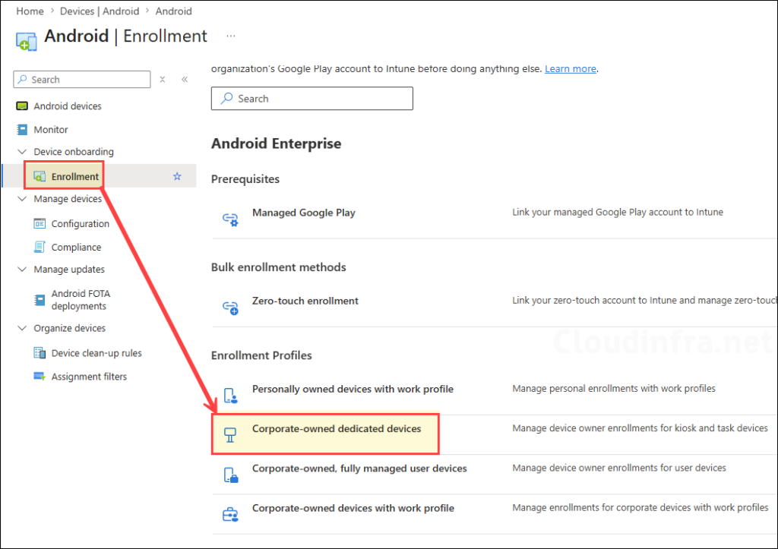The height and width of the screenshot is (549, 778).
Task: Open the Android breadcrumb link
Action: 173,11
